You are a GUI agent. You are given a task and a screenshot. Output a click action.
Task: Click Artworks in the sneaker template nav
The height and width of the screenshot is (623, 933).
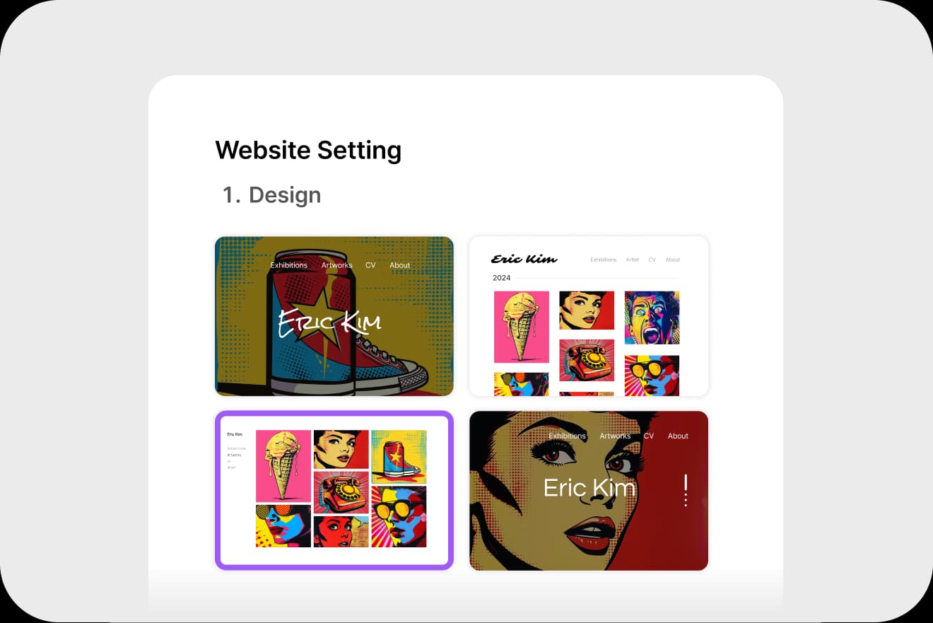pyautogui.click(x=336, y=265)
